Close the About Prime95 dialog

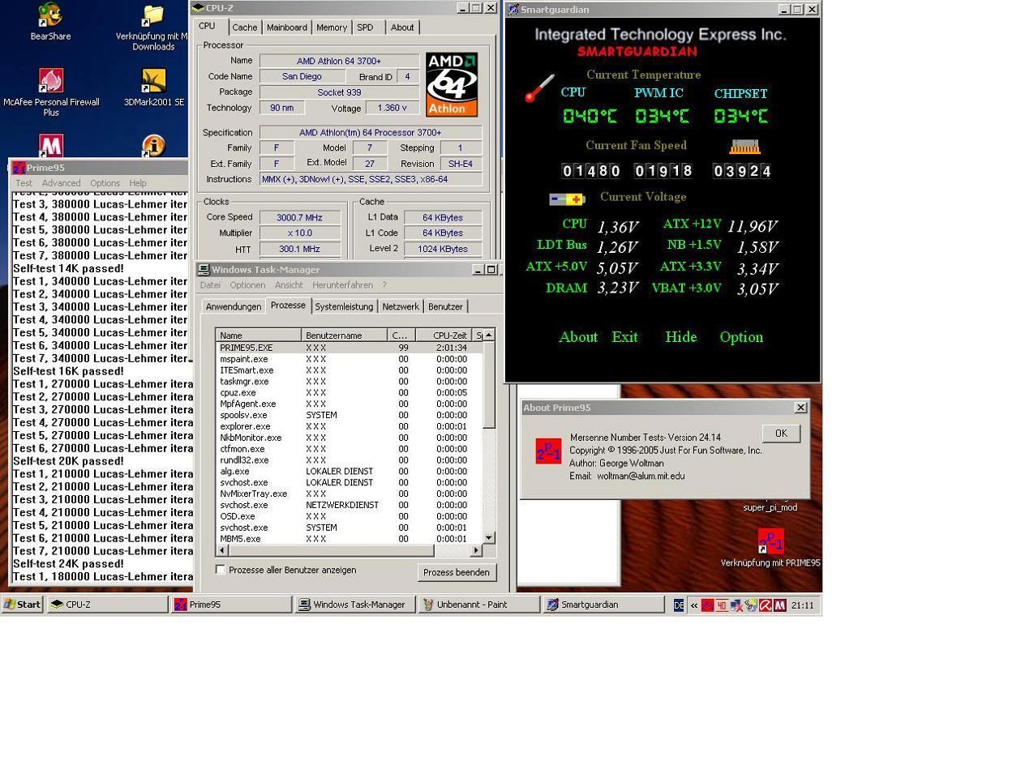click(800, 408)
